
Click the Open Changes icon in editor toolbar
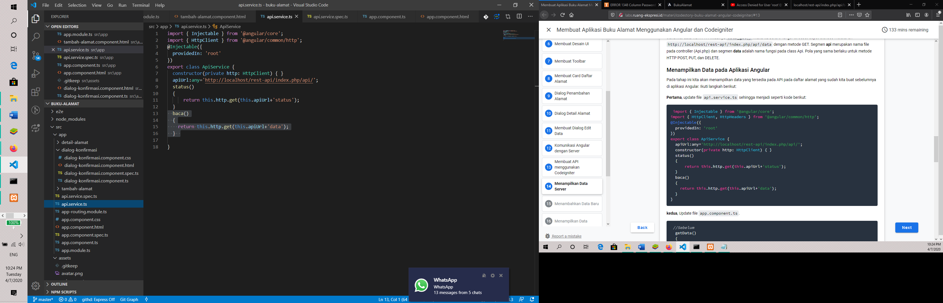point(508,17)
